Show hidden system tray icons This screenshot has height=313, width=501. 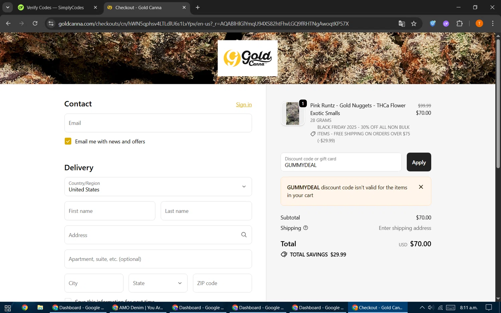(x=422, y=308)
